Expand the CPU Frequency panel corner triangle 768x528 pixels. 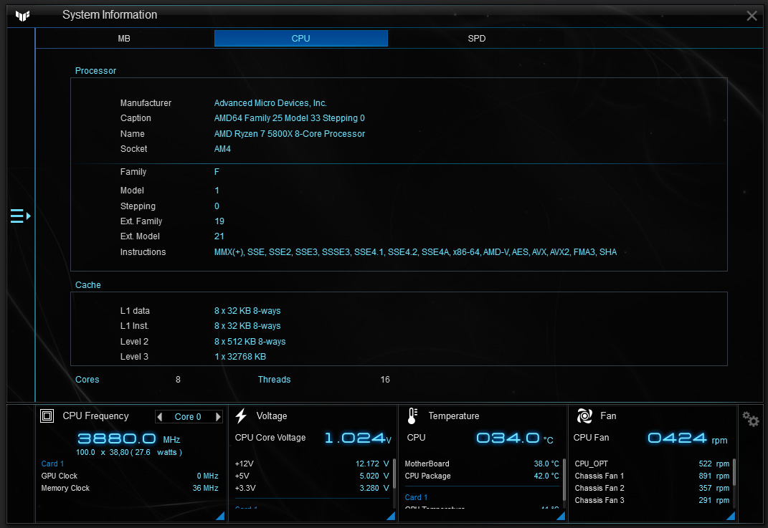pos(221,516)
